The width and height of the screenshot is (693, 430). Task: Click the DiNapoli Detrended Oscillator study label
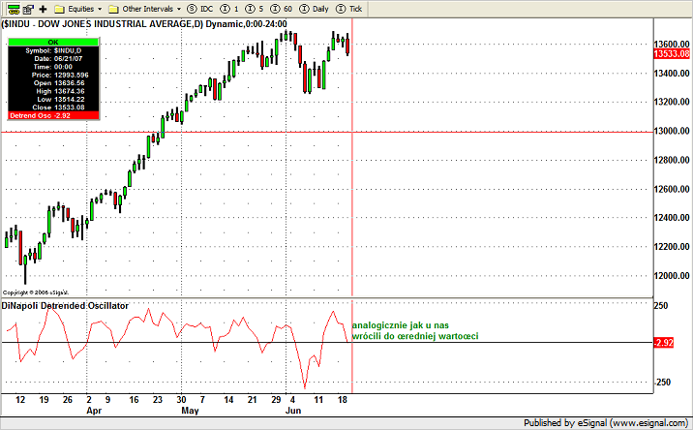tap(65, 306)
